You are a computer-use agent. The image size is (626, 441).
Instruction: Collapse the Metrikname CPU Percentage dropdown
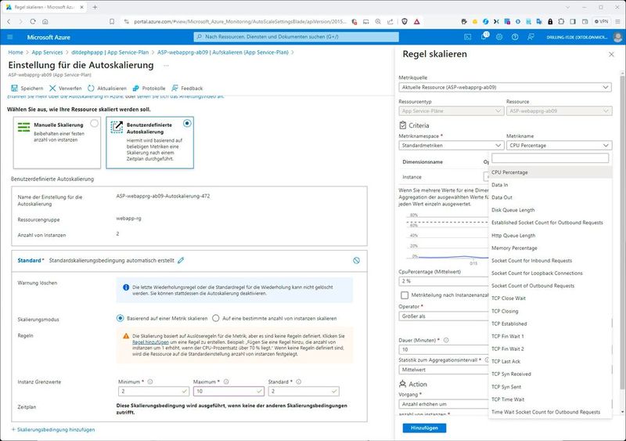tap(559, 146)
